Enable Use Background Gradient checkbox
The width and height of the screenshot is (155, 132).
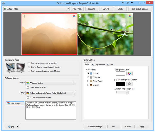coord(115,80)
